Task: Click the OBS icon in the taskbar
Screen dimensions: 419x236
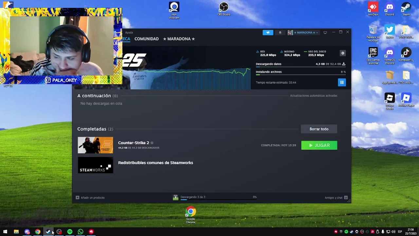Action: [59, 232]
